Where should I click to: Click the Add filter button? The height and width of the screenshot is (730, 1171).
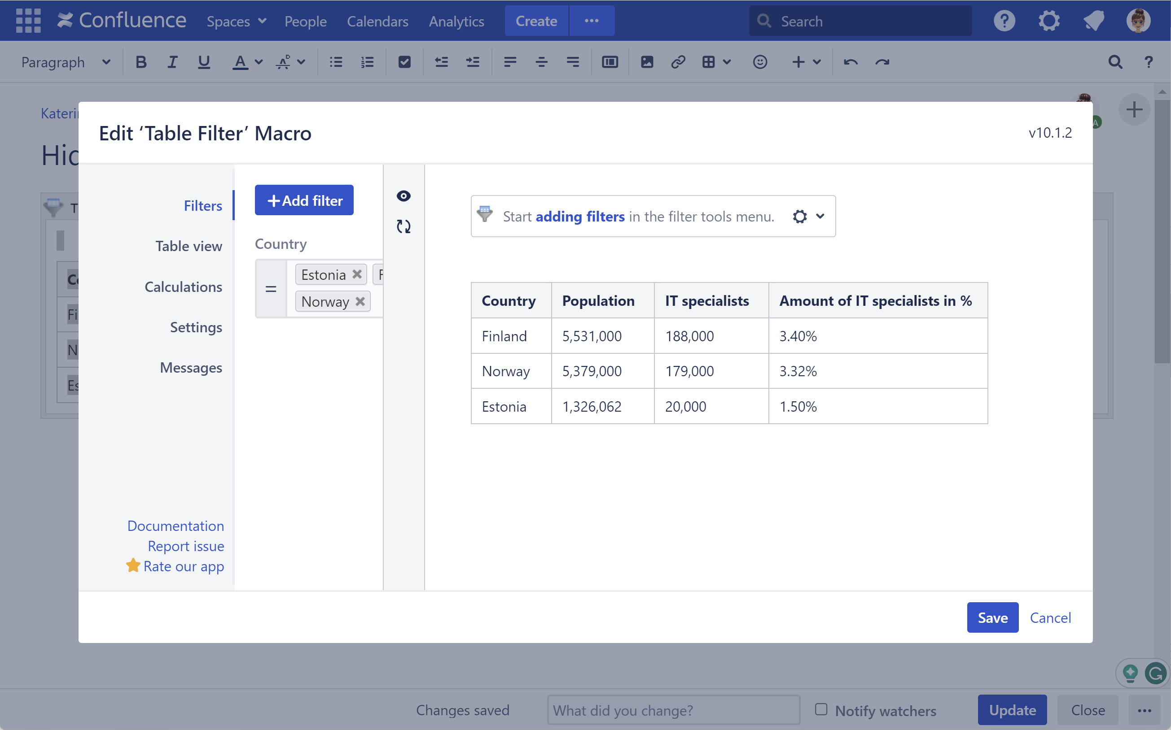[304, 200]
